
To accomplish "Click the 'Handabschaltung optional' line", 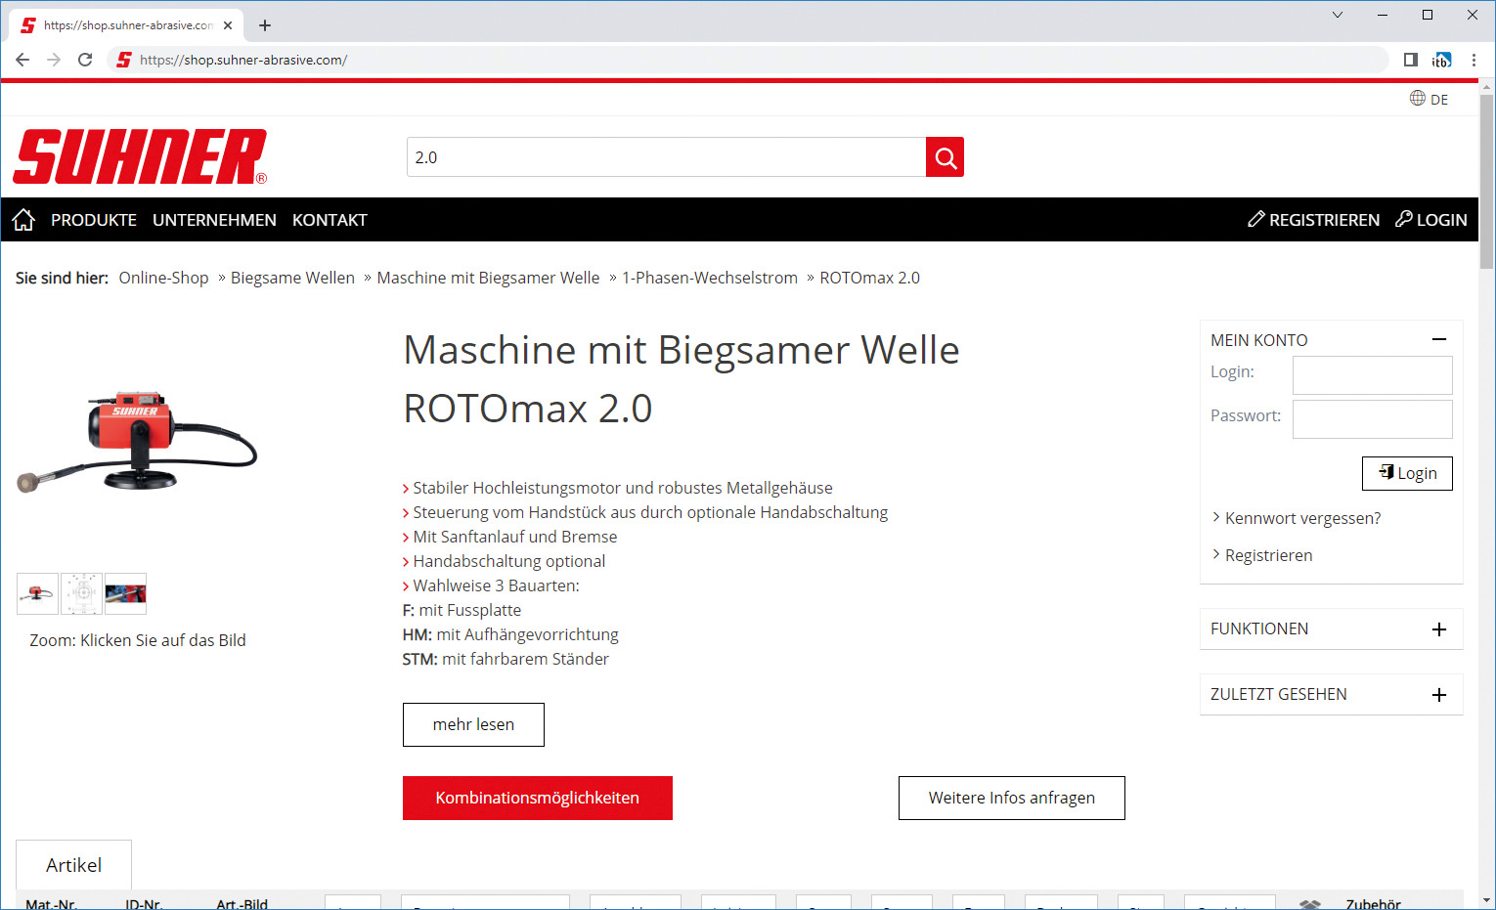I will pyautogui.click(x=509, y=561).
